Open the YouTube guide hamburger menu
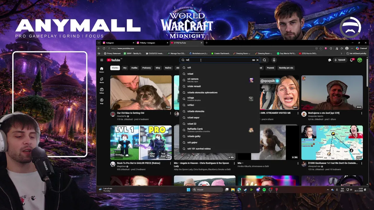374x210 pixels. (102, 60)
